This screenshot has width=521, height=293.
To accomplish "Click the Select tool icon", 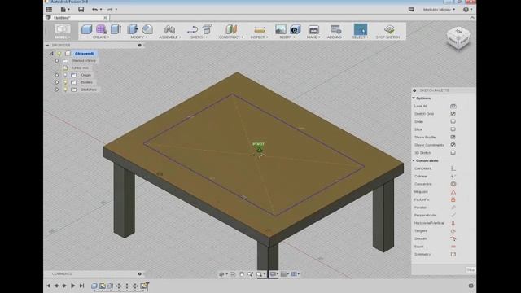I will [x=361, y=29].
